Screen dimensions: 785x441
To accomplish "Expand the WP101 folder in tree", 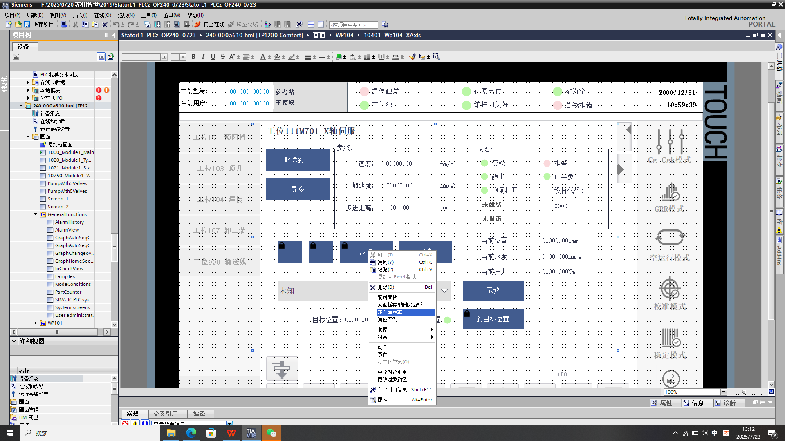I will point(36,323).
